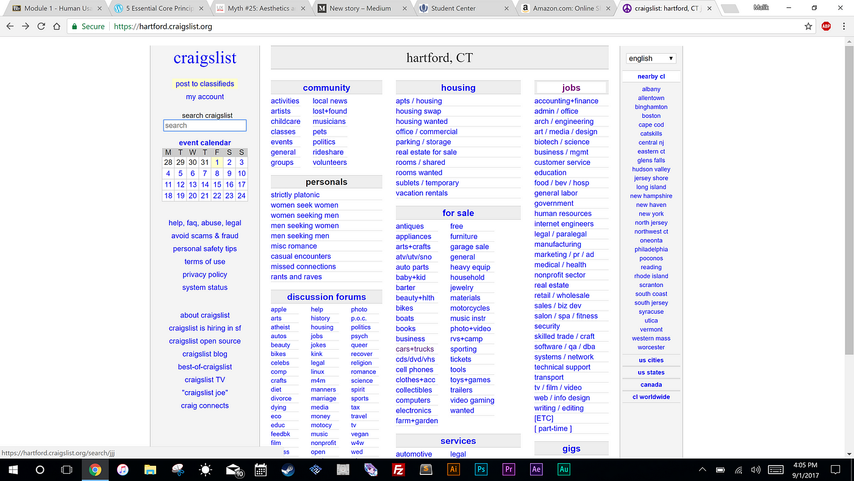
Task: Launch Adobe Audition from taskbar
Action: (564, 470)
